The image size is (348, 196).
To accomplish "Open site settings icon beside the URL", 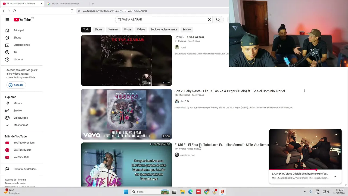I will (x=79, y=11).
